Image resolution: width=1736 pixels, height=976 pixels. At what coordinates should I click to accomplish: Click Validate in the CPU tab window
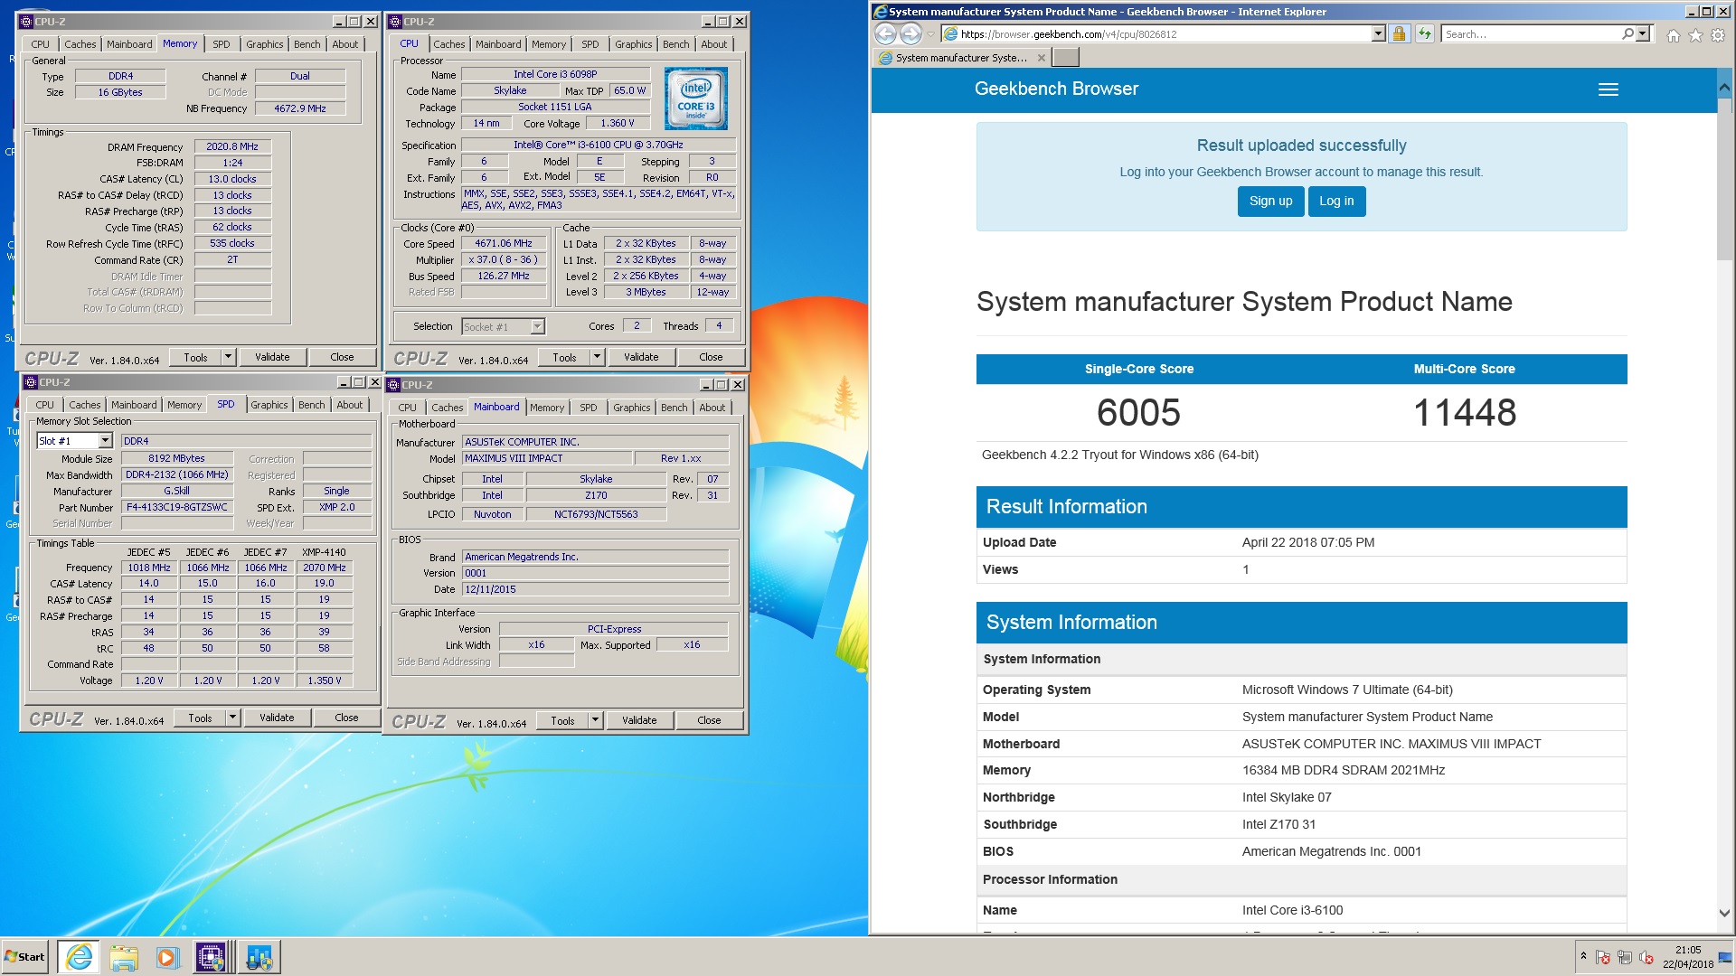click(641, 357)
